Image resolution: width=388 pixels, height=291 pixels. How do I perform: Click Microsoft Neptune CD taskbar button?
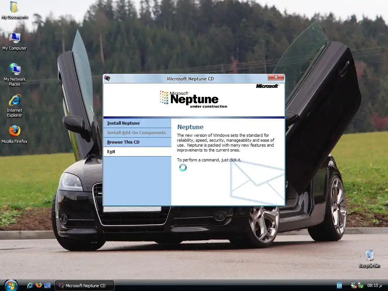click(x=84, y=286)
